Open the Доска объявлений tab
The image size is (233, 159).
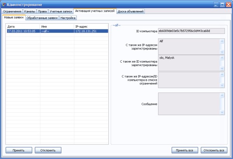tap(131, 11)
